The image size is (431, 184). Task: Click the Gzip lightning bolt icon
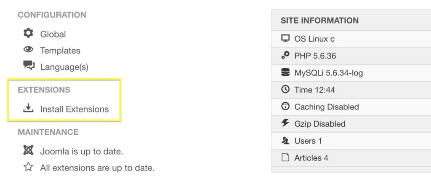coord(285,123)
